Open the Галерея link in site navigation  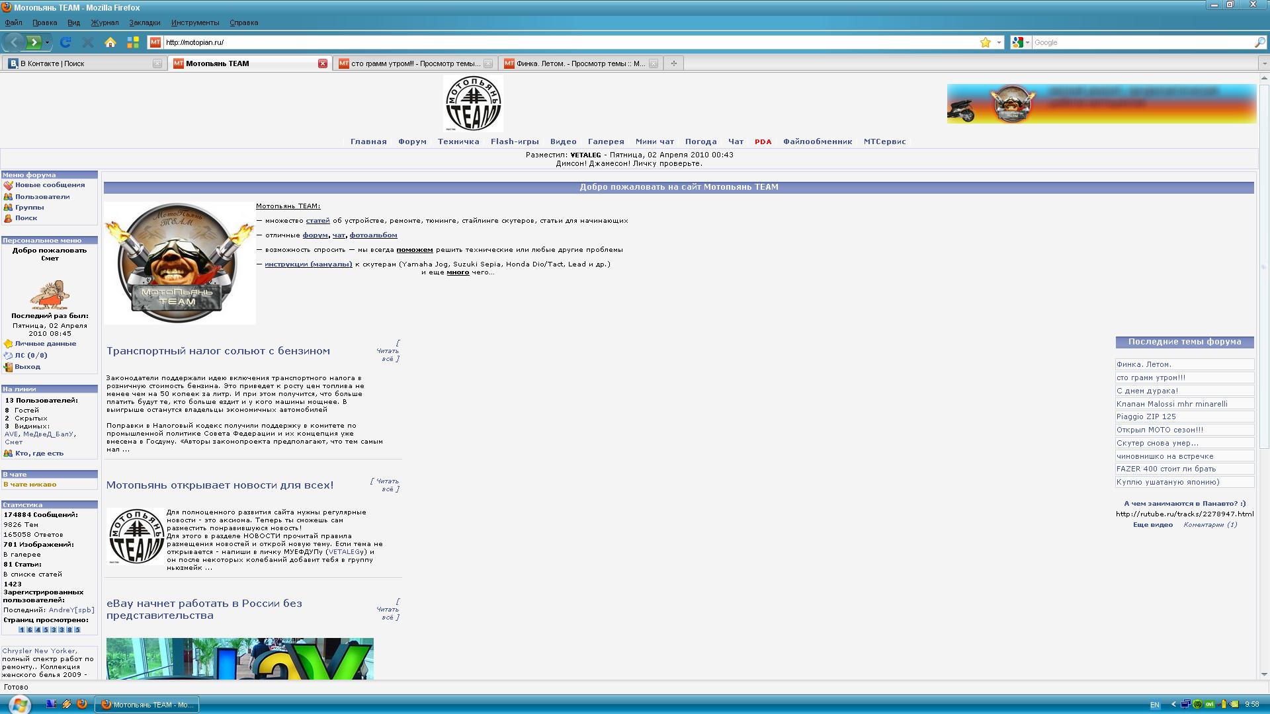(606, 141)
